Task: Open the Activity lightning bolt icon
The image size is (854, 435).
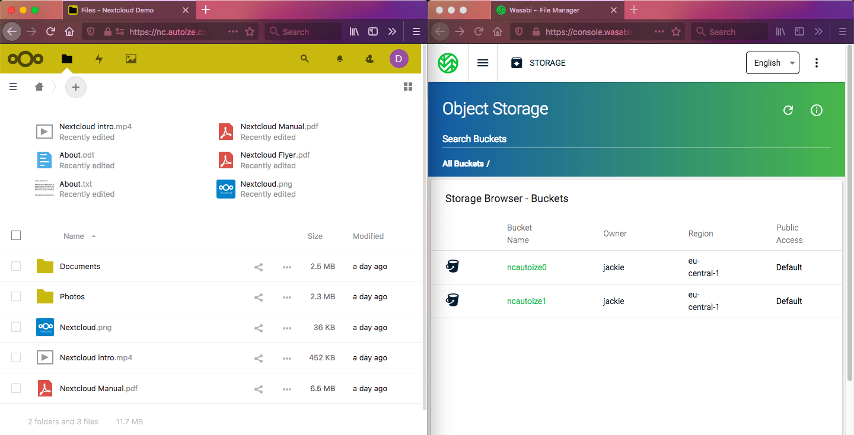Action: click(99, 59)
